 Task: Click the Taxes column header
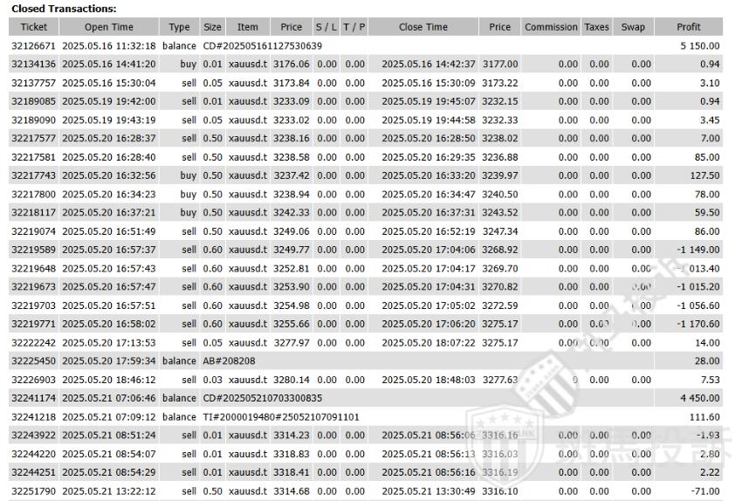tap(597, 27)
